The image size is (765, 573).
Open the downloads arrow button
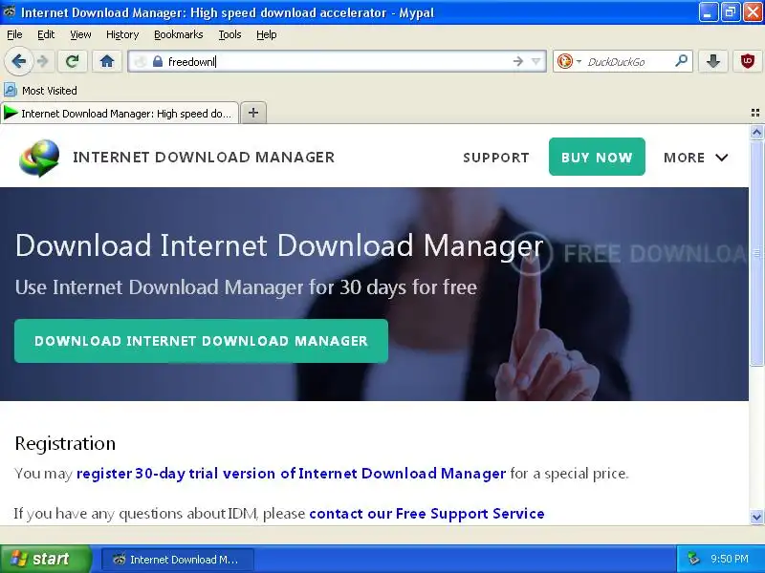[x=713, y=61]
